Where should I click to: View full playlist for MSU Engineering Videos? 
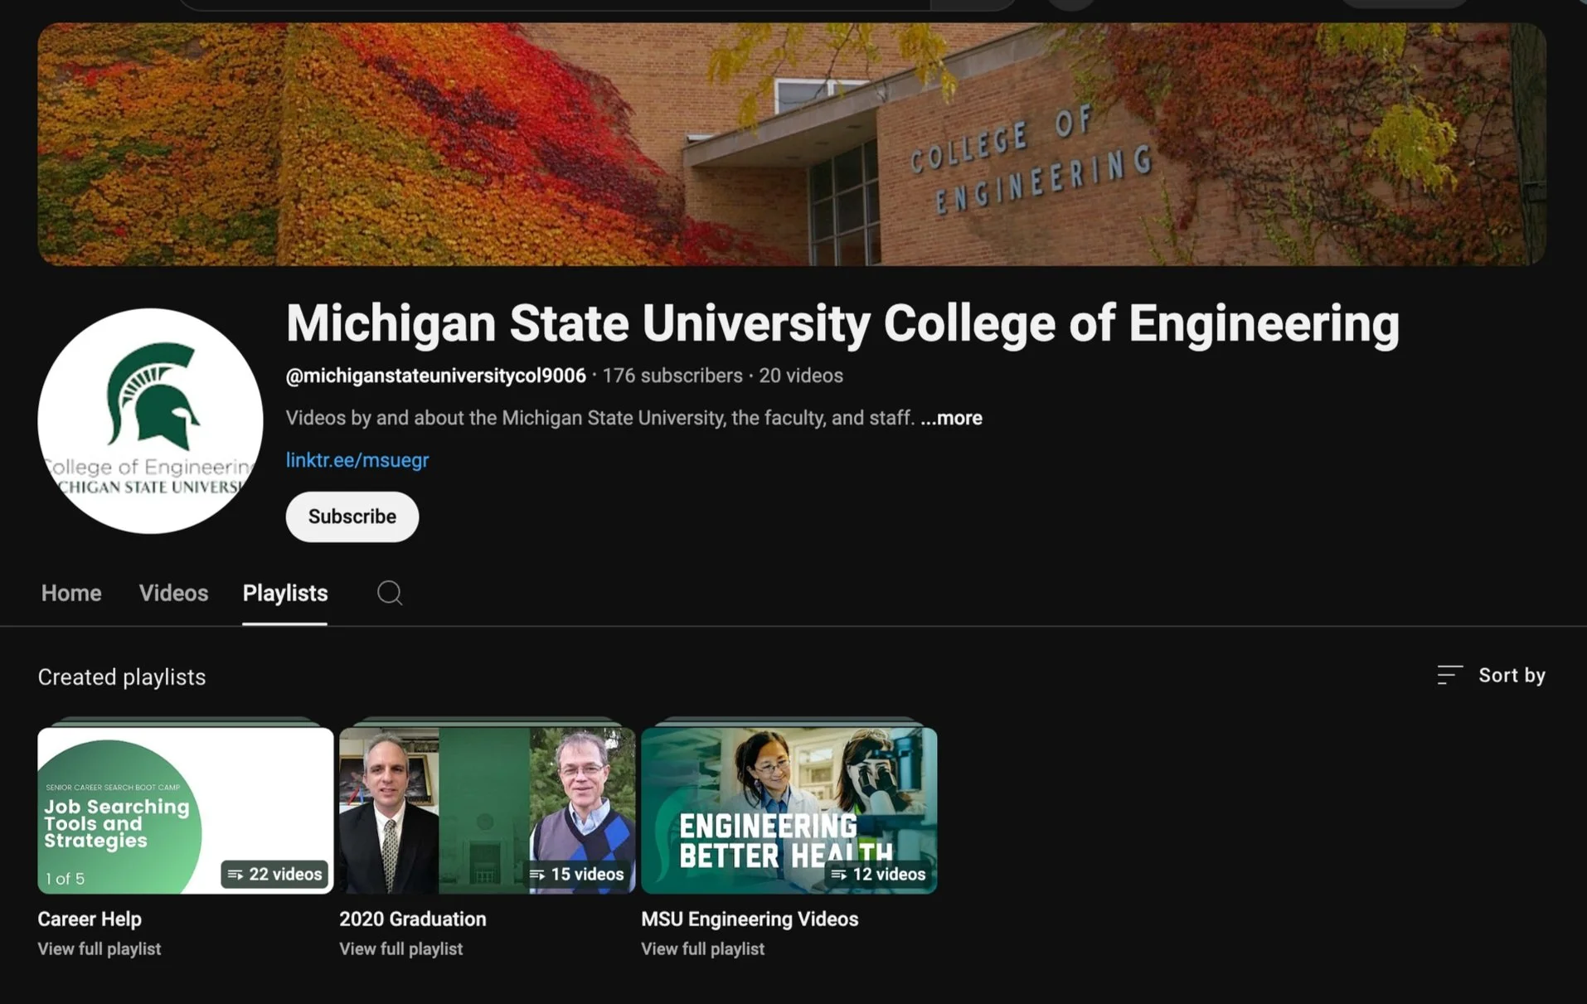[x=703, y=948]
